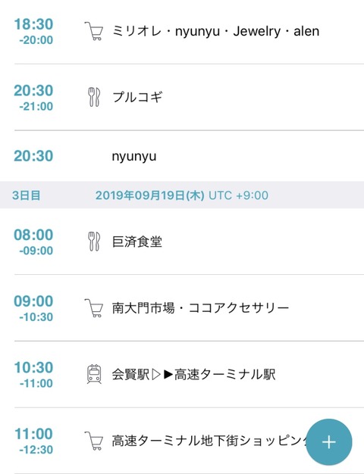Screen dimensions: 364x474
Task: Open the 会賢駅 to 高速ターミナル駅 transit entry
Action: [182, 374]
